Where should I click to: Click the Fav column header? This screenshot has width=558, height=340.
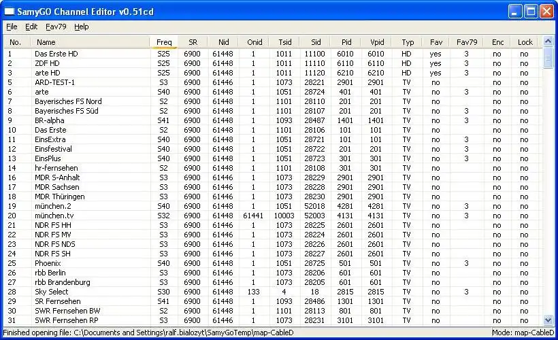tap(436, 42)
